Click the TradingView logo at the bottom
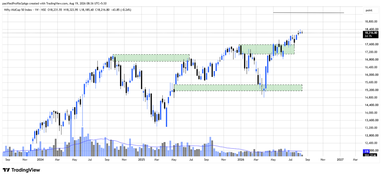The image size is (382, 177). (21, 170)
